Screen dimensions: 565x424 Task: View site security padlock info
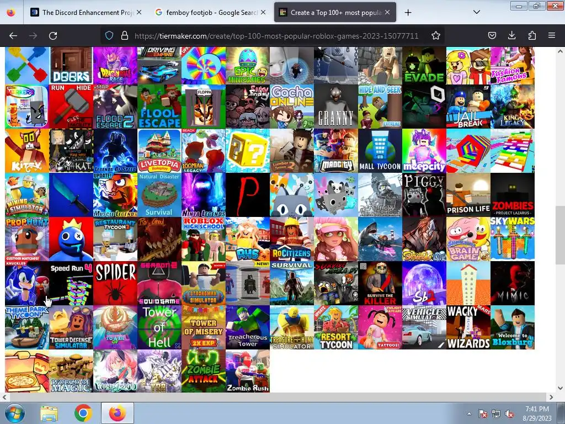tap(125, 36)
